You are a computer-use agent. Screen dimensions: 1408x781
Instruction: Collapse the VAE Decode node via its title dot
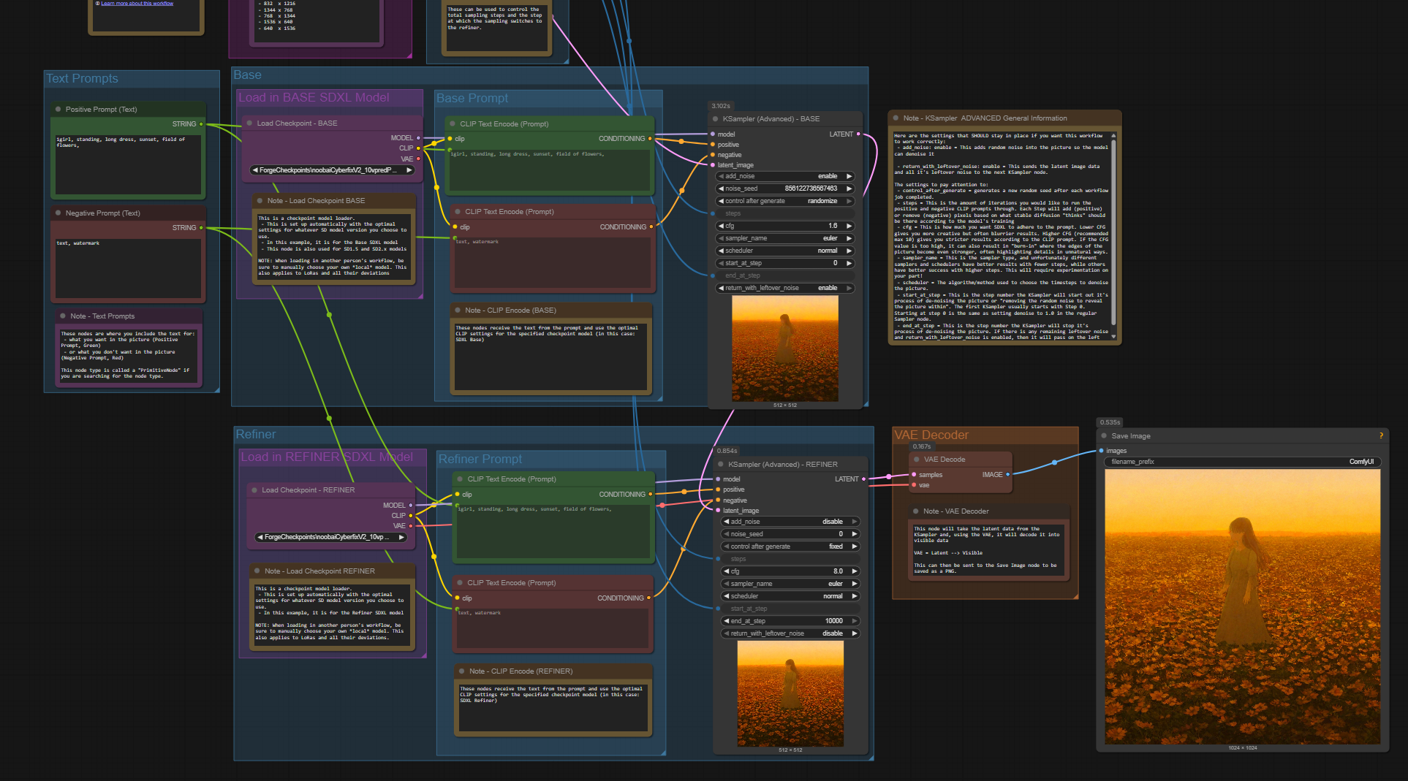916,460
